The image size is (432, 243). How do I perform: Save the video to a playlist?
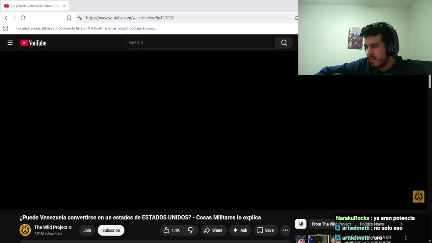tap(265, 230)
